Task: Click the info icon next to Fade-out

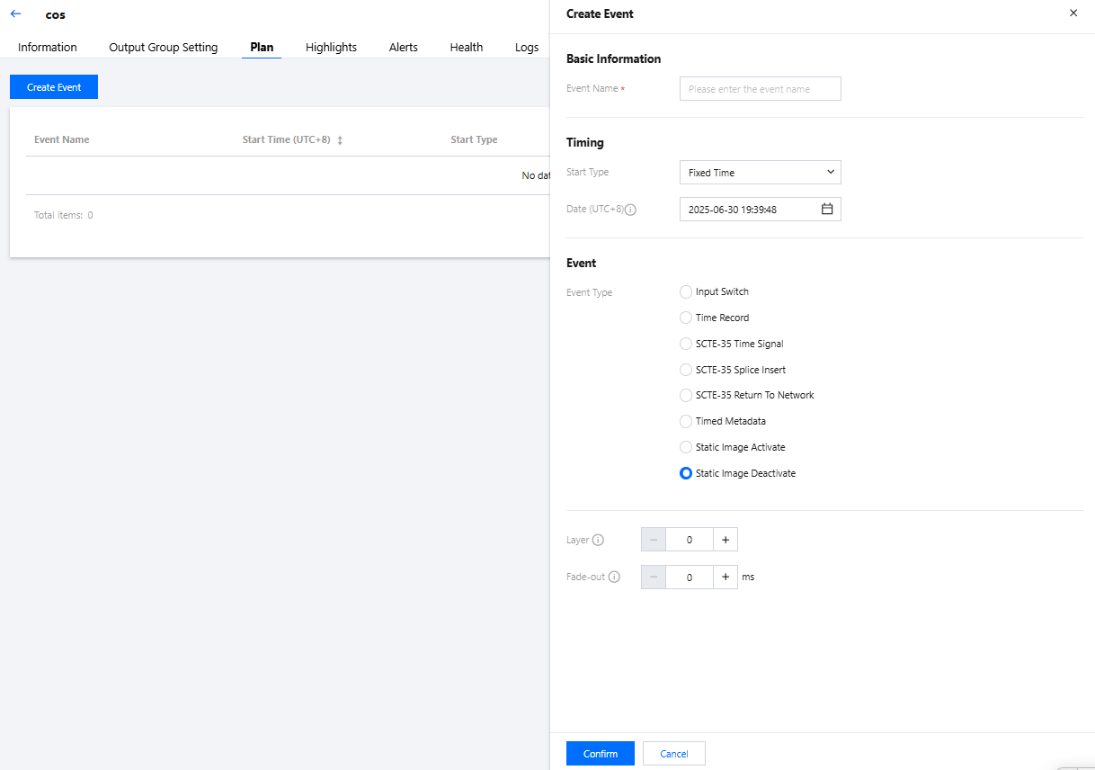Action: [614, 577]
